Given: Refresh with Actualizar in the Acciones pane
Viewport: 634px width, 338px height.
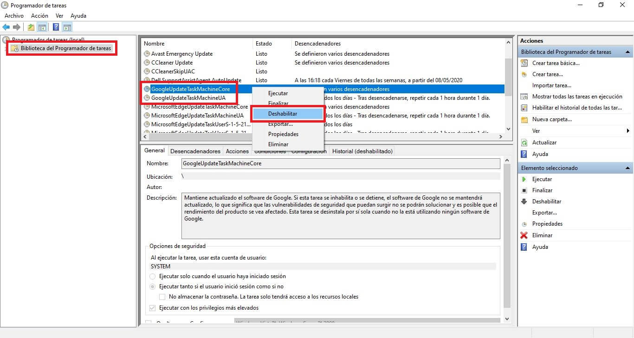Looking at the screenshot, I should (x=544, y=143).
